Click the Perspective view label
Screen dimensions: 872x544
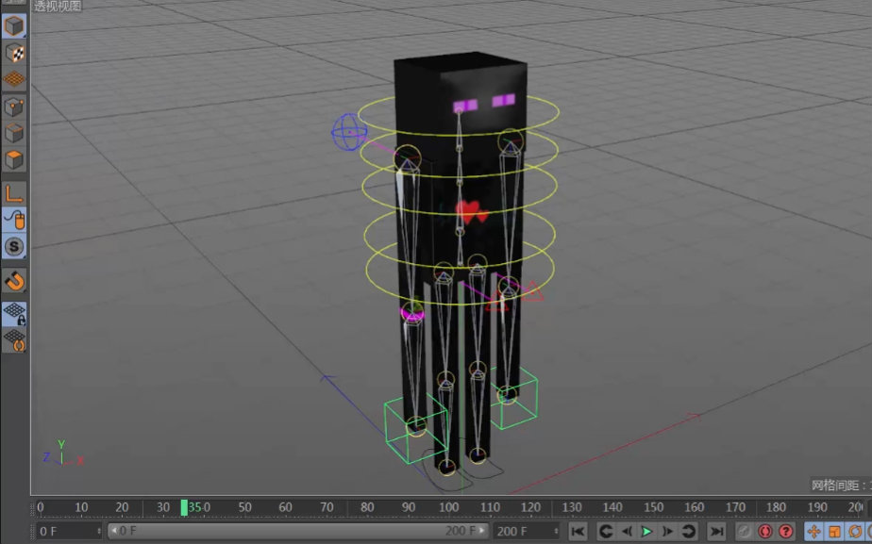57,6
